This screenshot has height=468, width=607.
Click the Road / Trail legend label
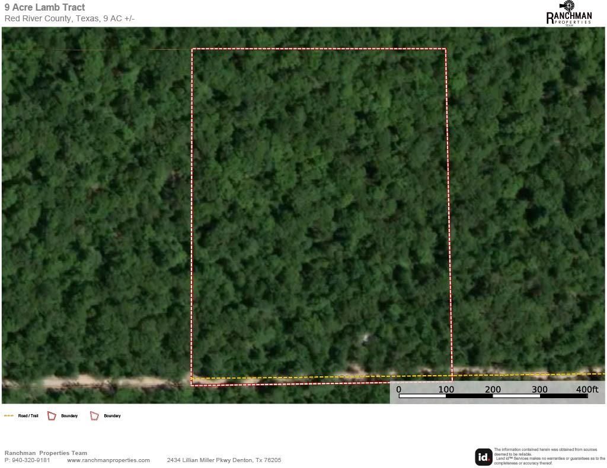coord(28,416)
